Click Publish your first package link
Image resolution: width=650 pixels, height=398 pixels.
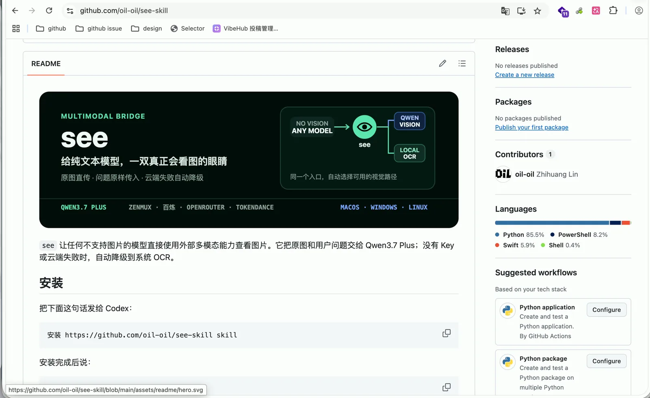point(531,128)
